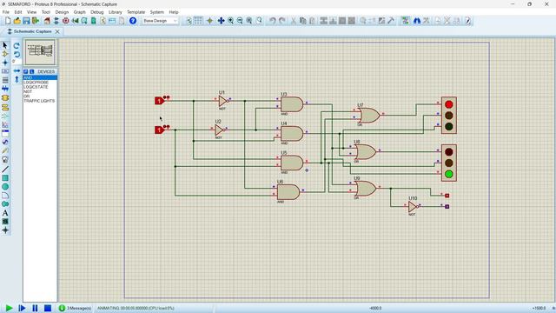Screen dimensions: 556x313
Task: Open the Template menu
Action: point(136,12)
